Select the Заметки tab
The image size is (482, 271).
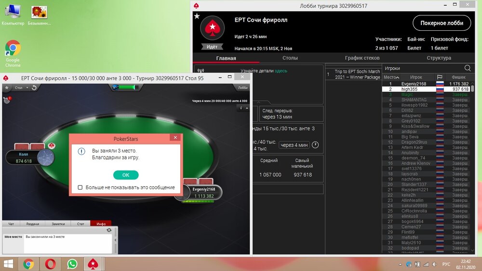[x=58, y=224]
